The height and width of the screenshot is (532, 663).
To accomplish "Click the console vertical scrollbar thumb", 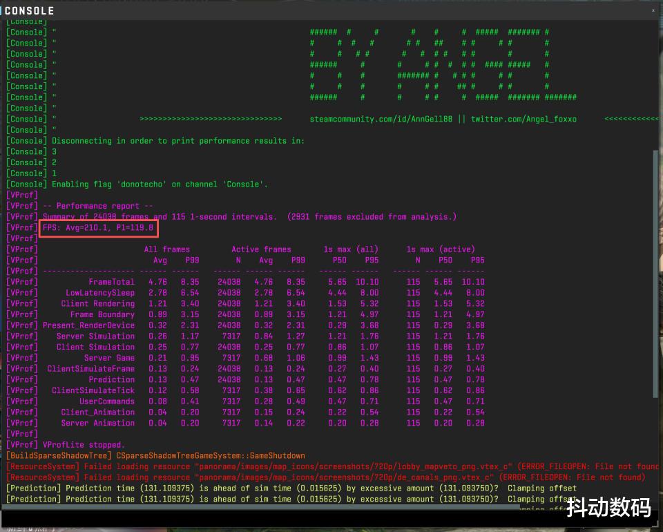I will point(655,273).
